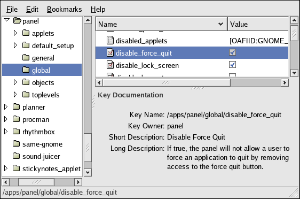The width and height of the screenshot is (300, 199).
Task: Click the disable_force_quit key icon
Action: click(x=110, y=53)
